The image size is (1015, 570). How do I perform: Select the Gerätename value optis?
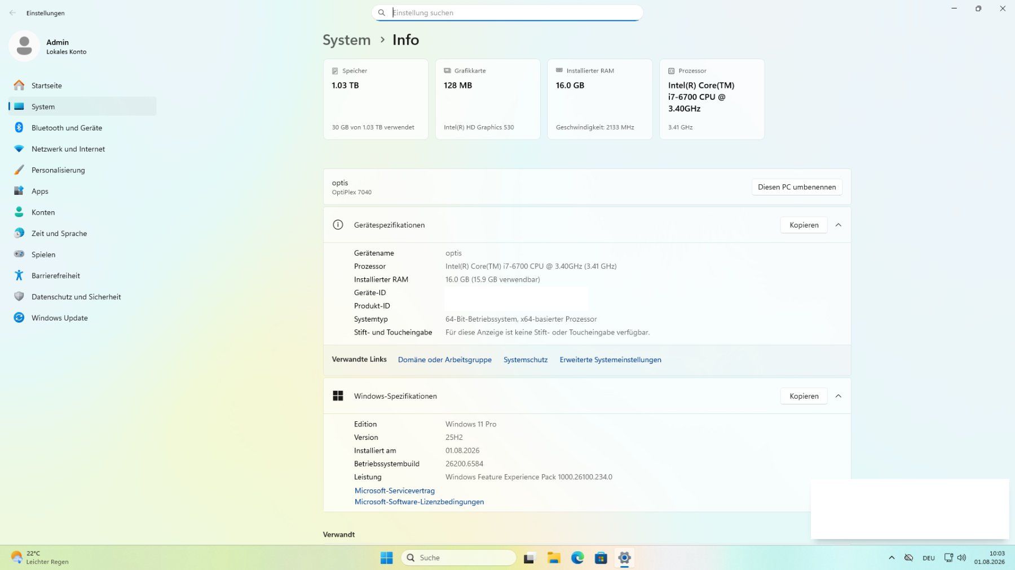click(x=453, y=253)
